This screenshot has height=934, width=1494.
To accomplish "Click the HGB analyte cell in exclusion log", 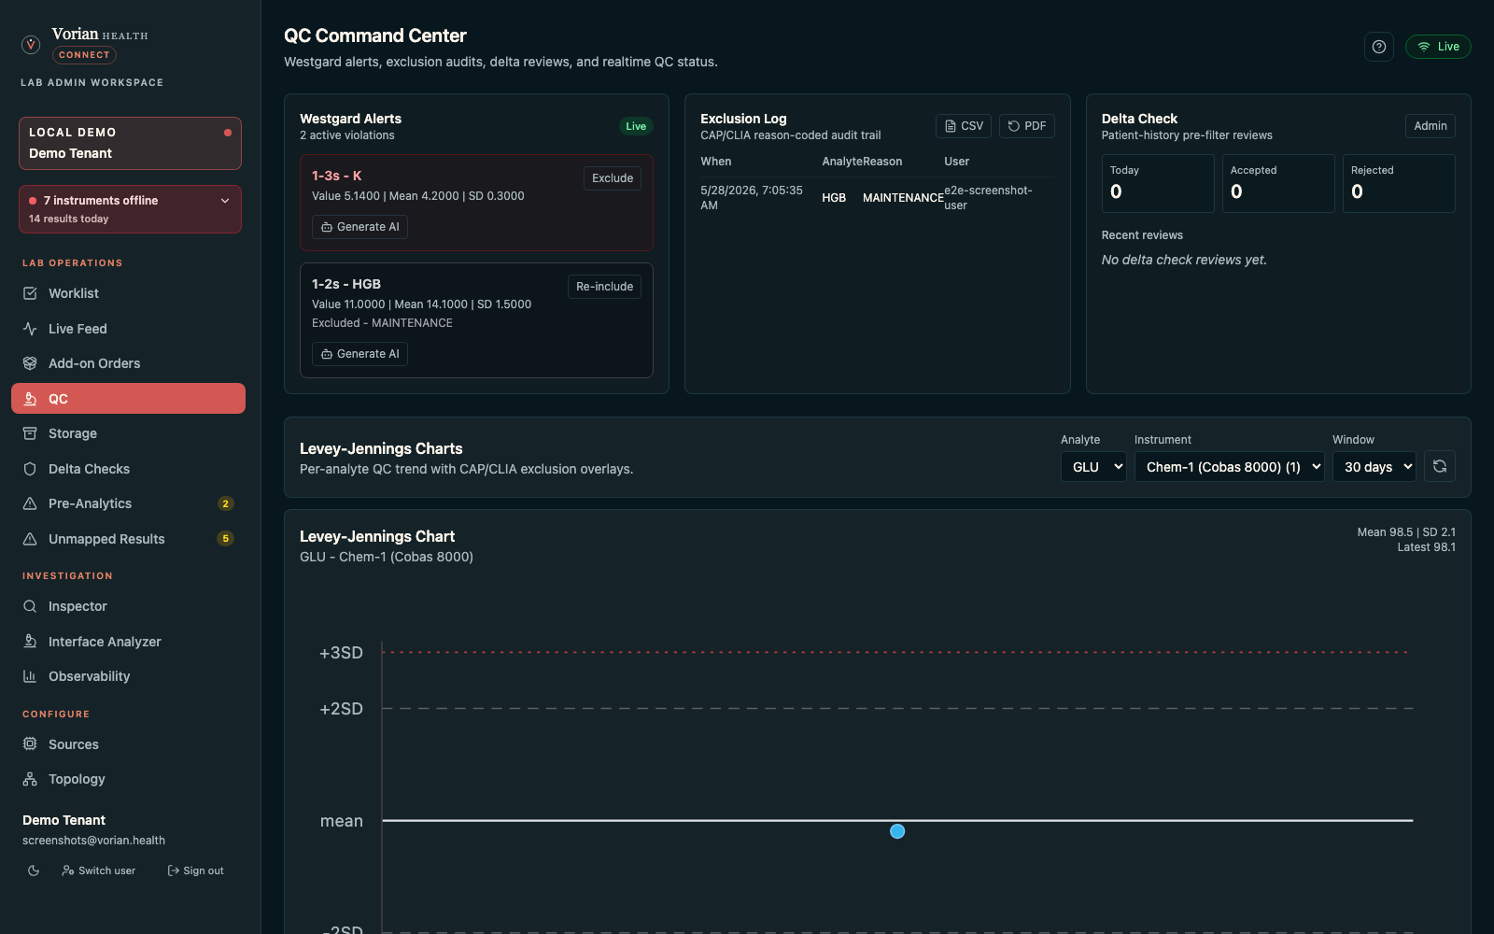I will 834,198.
